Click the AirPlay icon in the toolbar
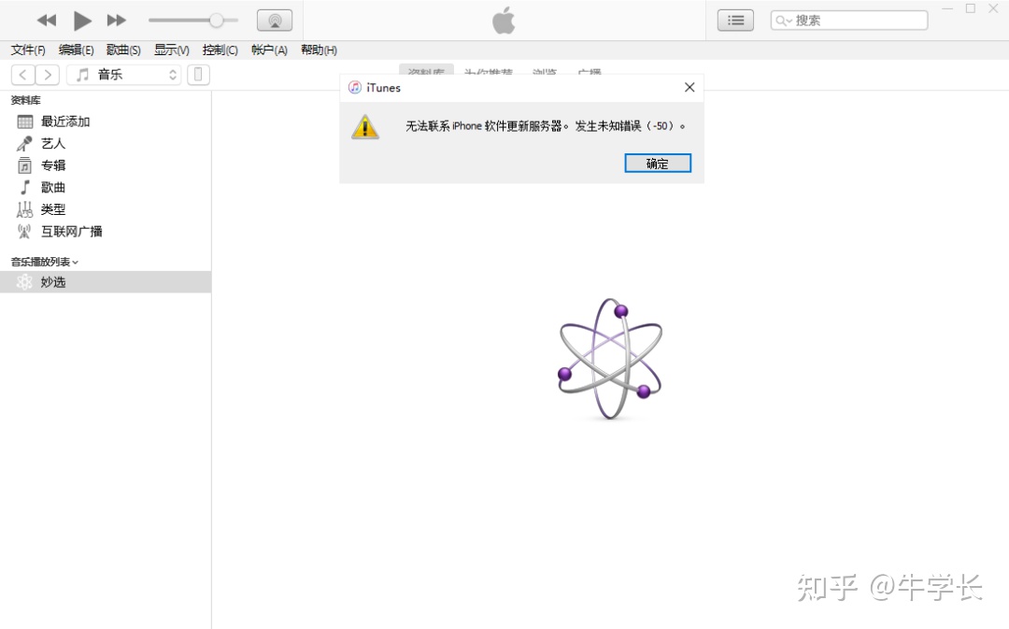1009x629 pixels. (274, 19)
